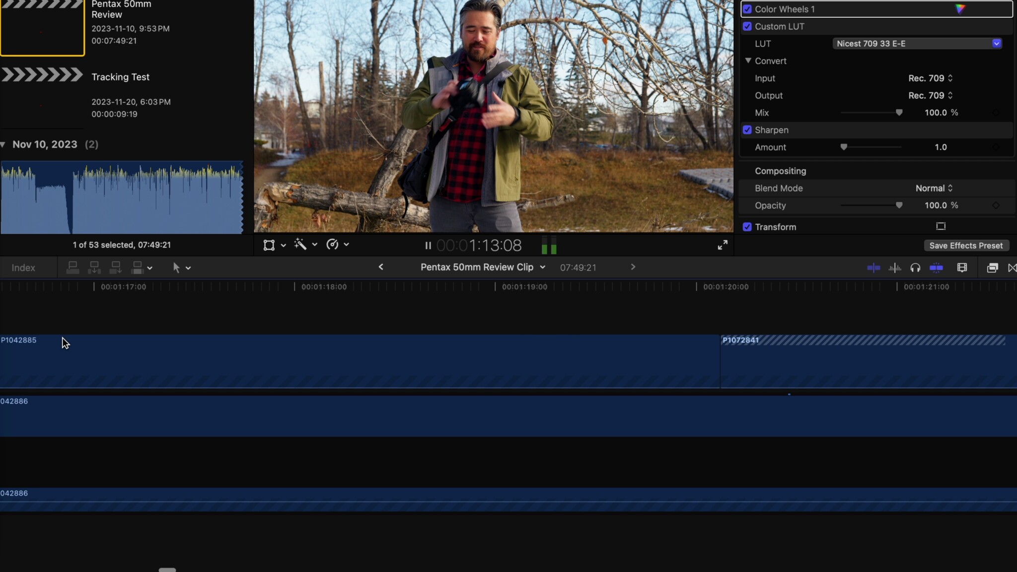1017x572 pixels.
Task: Enter full-screen viewer mode
Action: pyautogui.click(x=723, y=245)
